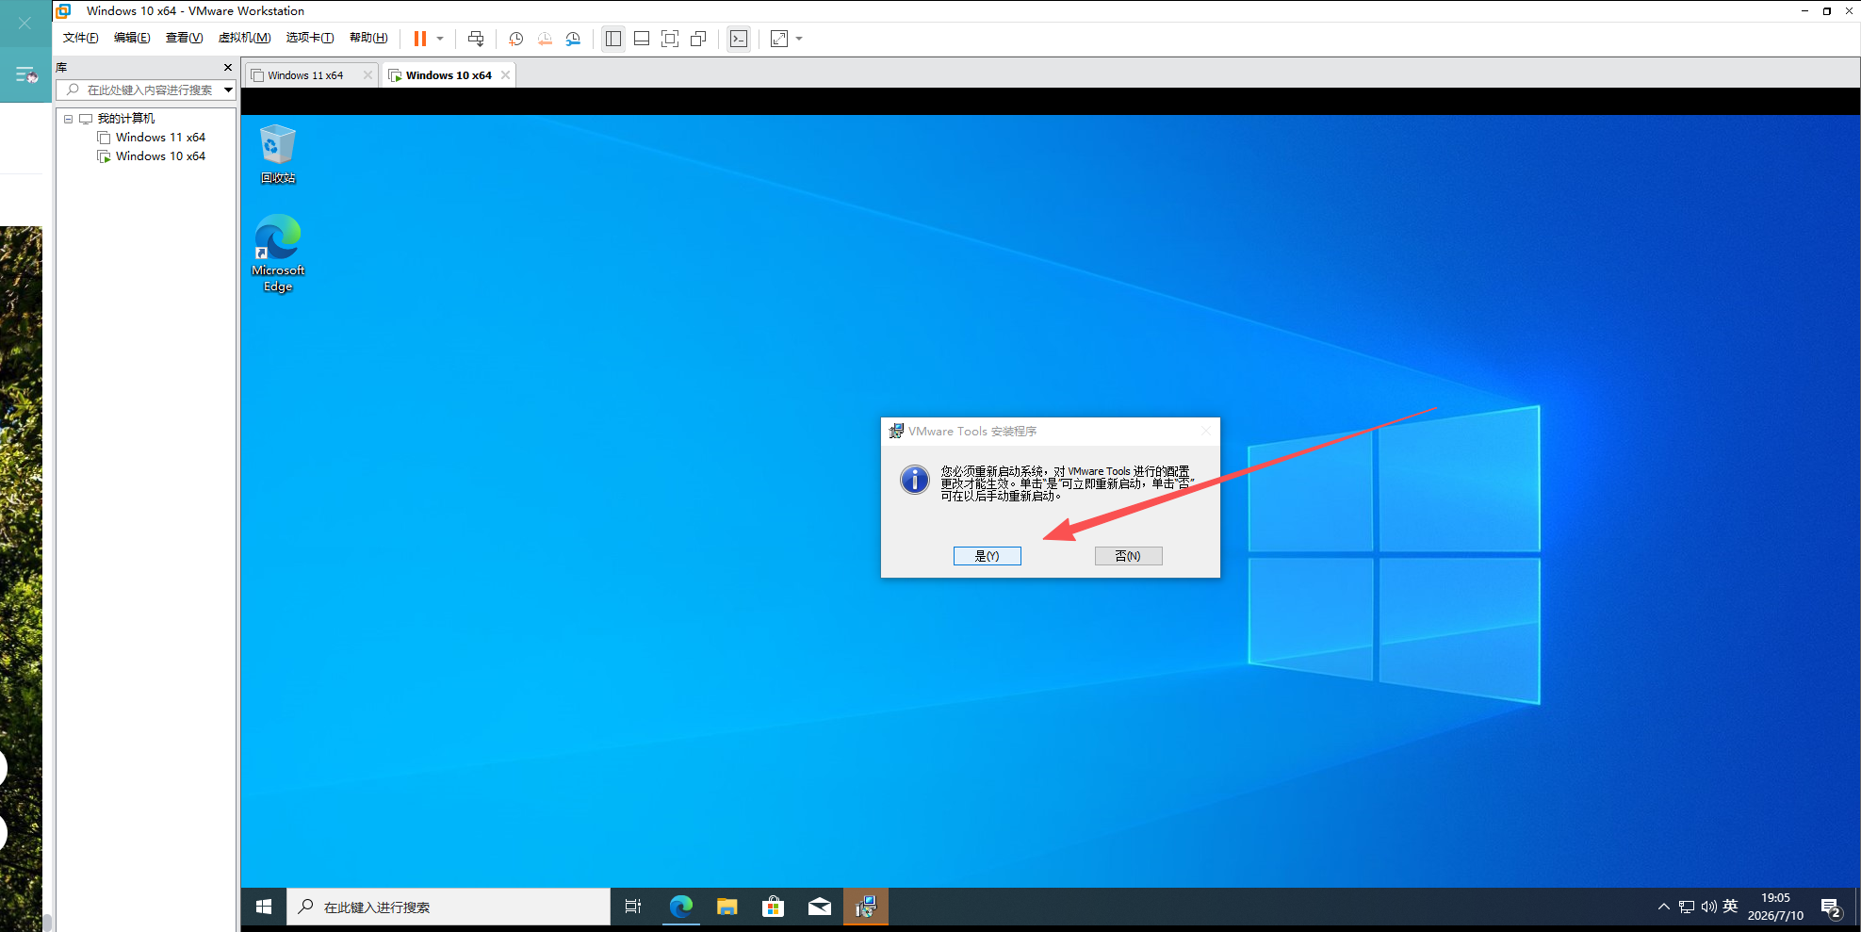Expand the library search filter dropdown
Image resolution: width=1861 pixels, height=932 pixels.
tap(228, 90)
